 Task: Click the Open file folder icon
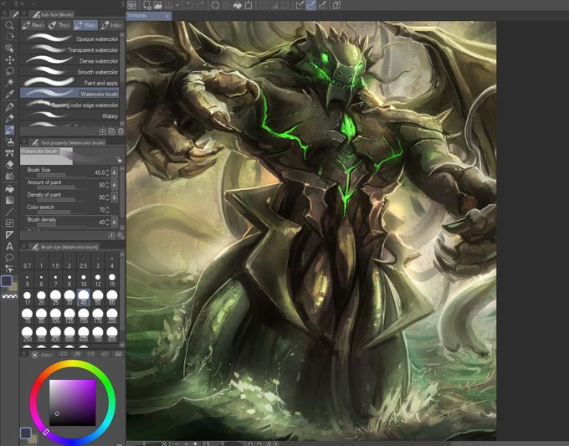[x=157, y=5]
